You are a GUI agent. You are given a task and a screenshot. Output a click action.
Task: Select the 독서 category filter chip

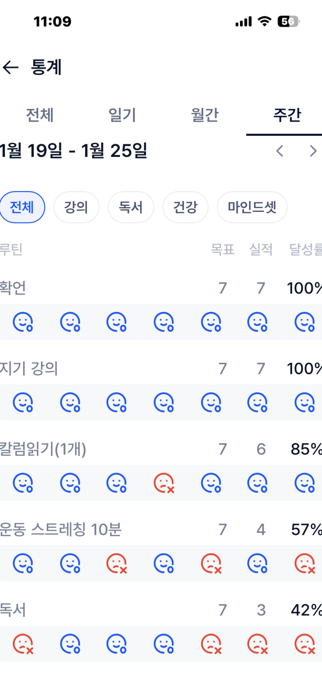pyautogui.click(x=130, y=207)
